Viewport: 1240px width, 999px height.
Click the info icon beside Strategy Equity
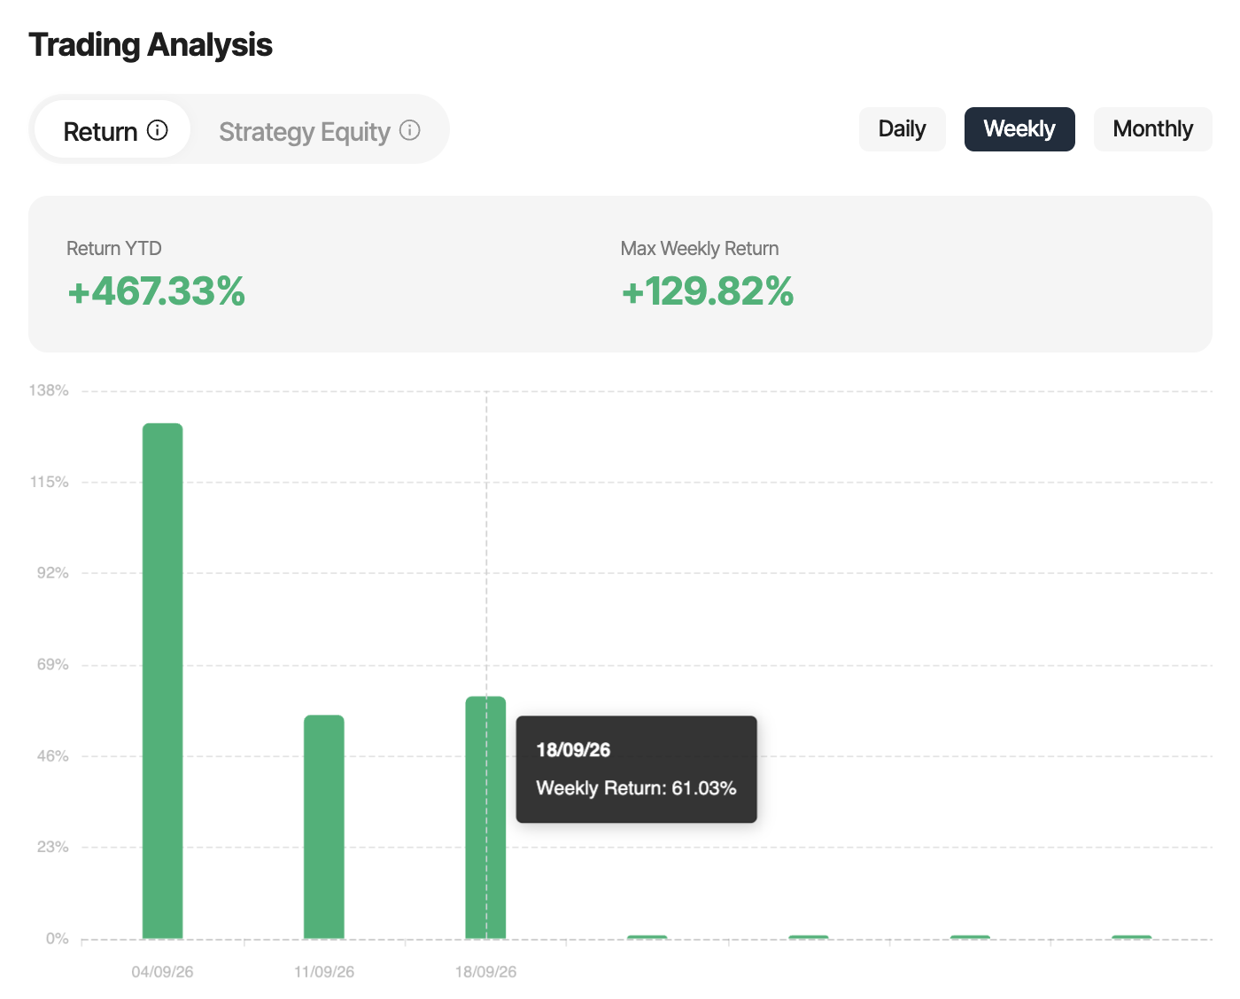pos(410,130)
